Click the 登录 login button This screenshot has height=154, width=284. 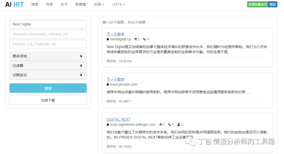point(273,4)
